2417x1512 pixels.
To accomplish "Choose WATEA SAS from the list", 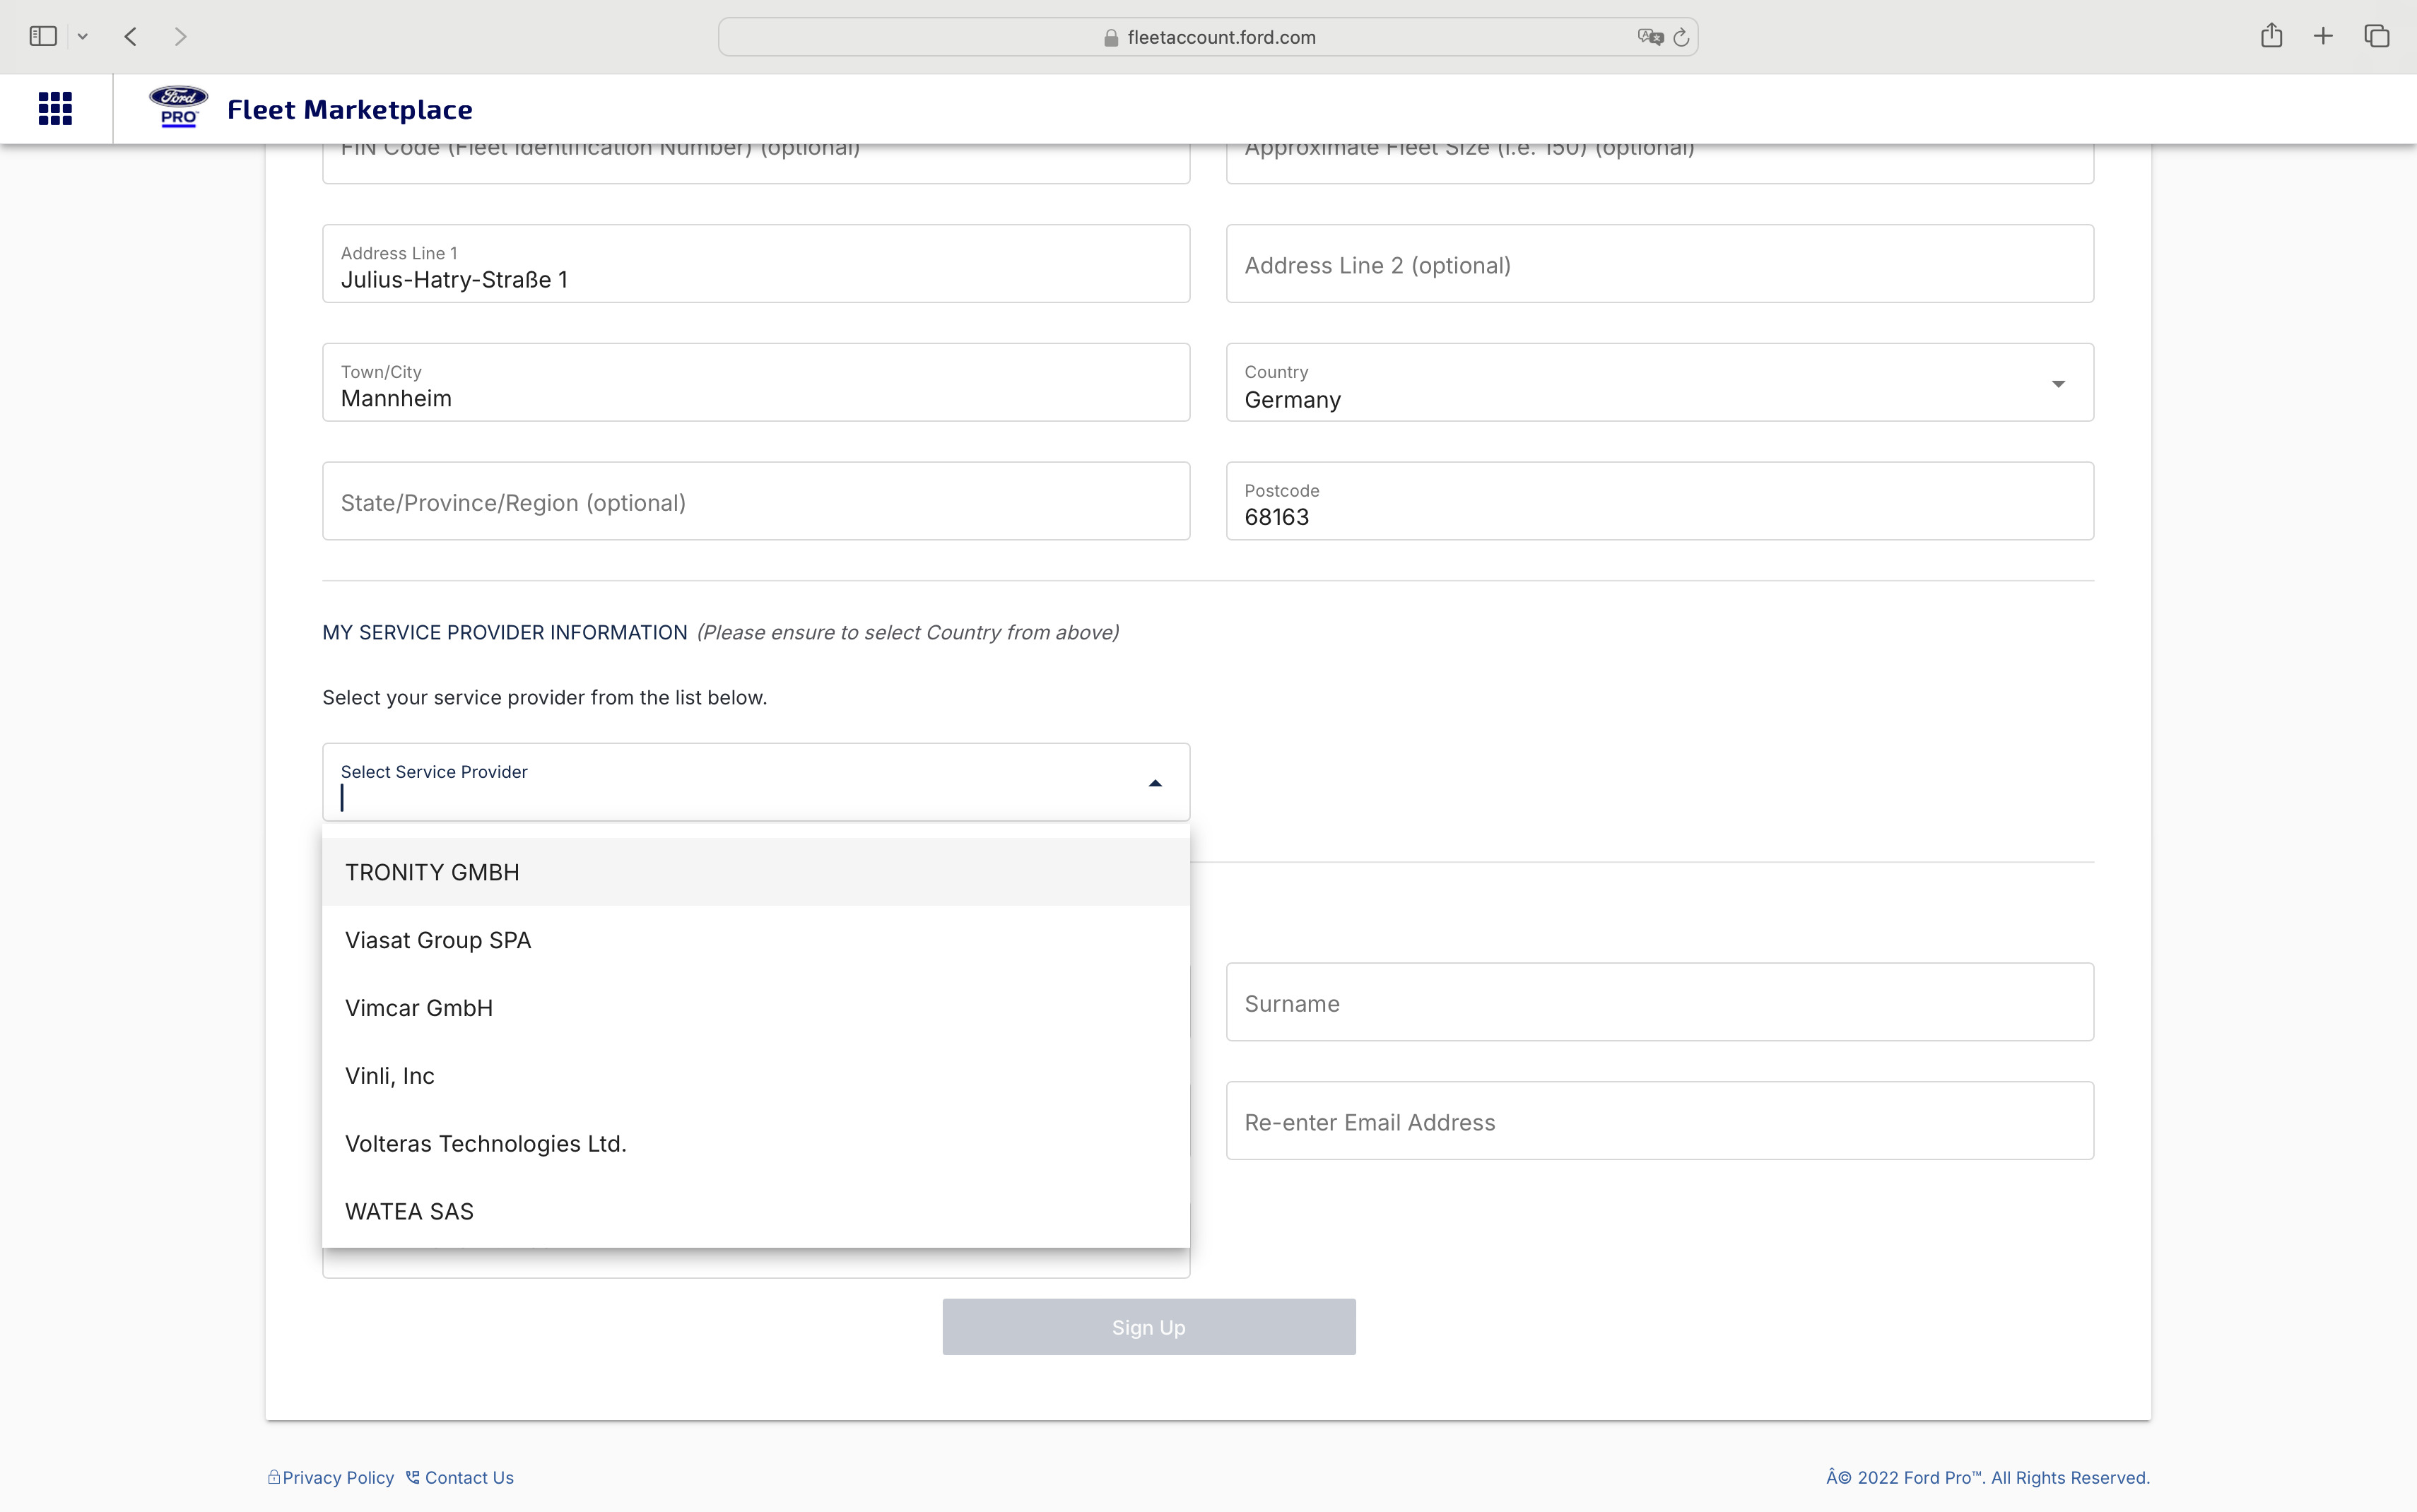I will click(756, 1211).
